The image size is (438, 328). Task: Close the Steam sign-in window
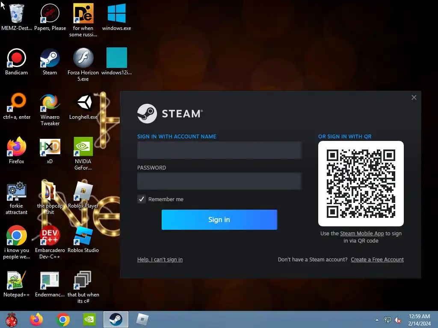[x=414, y=98]
